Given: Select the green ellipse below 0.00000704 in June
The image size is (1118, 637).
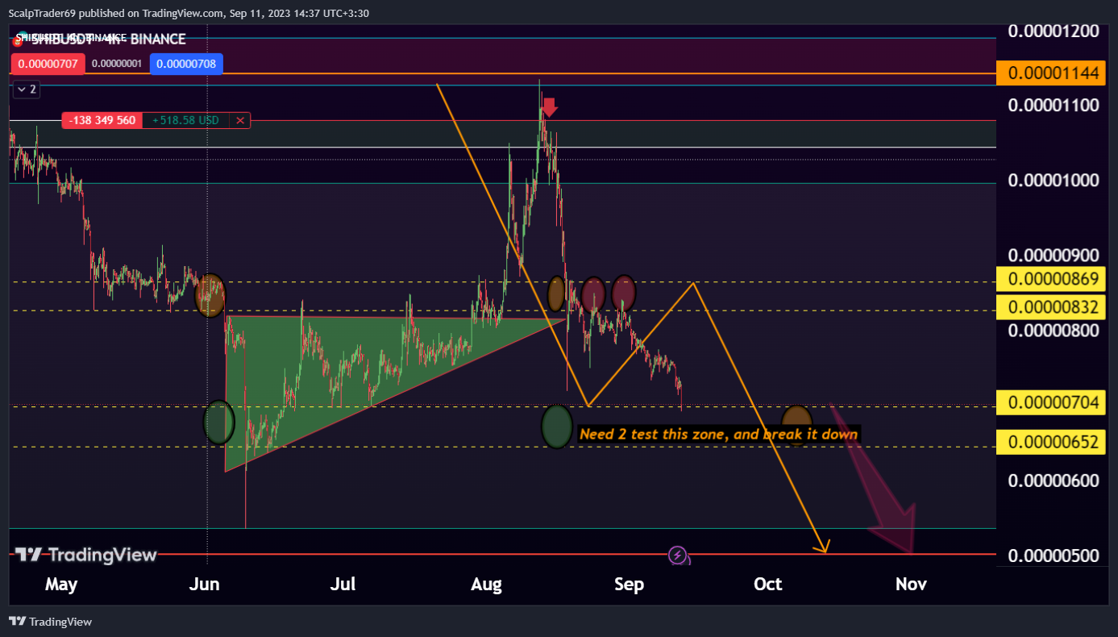Looking at the screenshot, I should (x=218, y=422).
